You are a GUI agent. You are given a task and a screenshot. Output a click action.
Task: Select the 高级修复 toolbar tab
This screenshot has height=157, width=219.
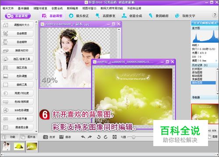pyautogui.click(x=106, y=16)
